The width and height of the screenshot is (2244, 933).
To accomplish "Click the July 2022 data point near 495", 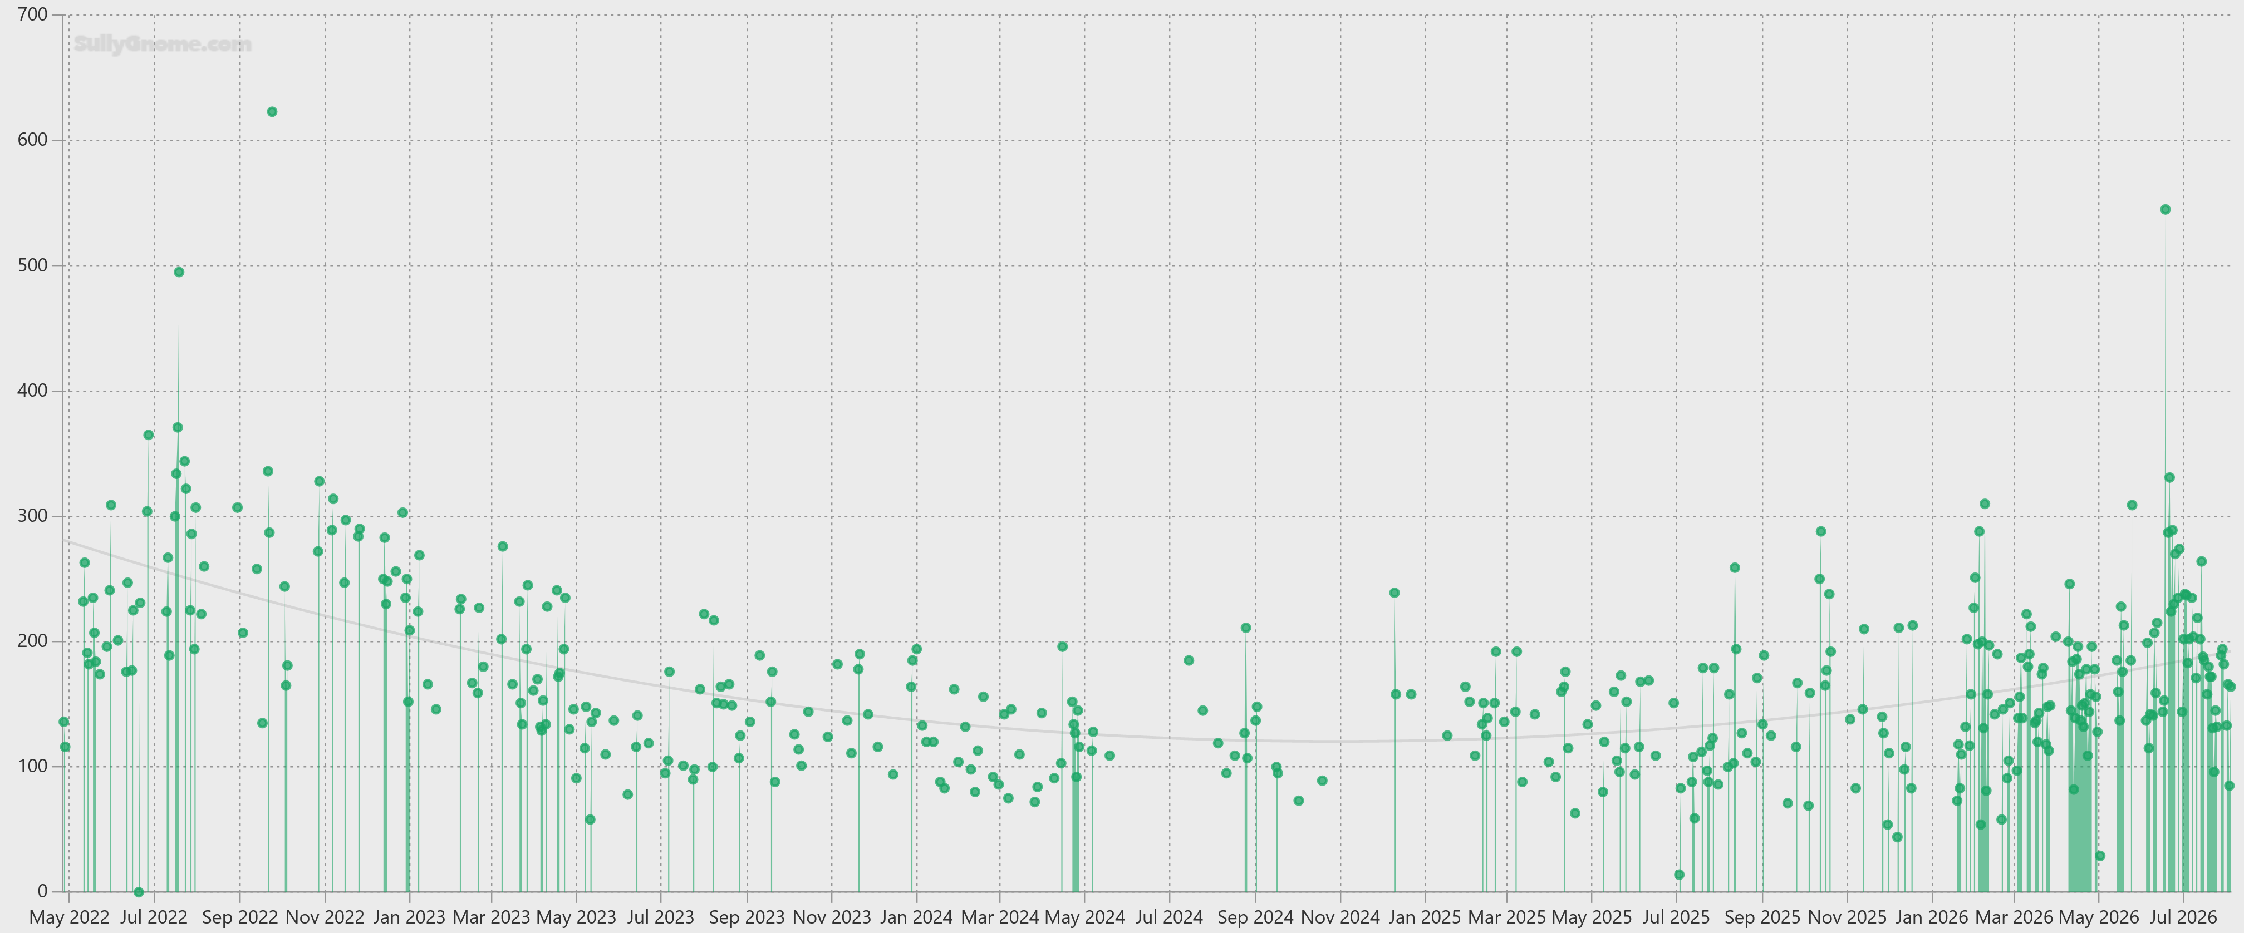I will pos(179,273).
